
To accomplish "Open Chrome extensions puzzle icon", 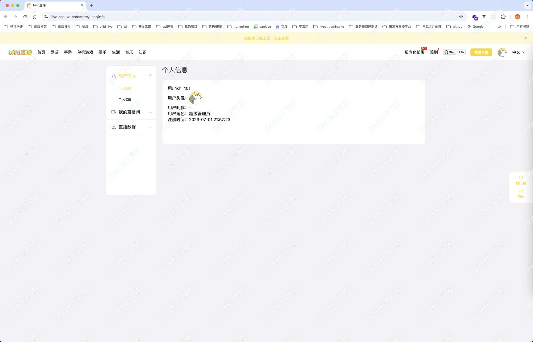I will [503, 17].
